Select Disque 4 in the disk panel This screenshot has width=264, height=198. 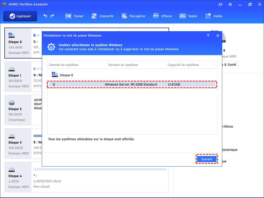(x=18, y=177)
